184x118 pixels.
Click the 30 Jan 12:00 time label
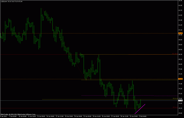(x=125, y=116)
